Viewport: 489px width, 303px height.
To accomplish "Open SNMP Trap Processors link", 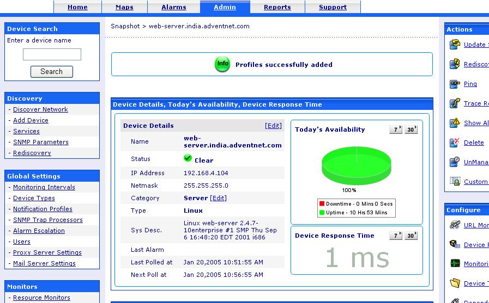I will 48,220.
